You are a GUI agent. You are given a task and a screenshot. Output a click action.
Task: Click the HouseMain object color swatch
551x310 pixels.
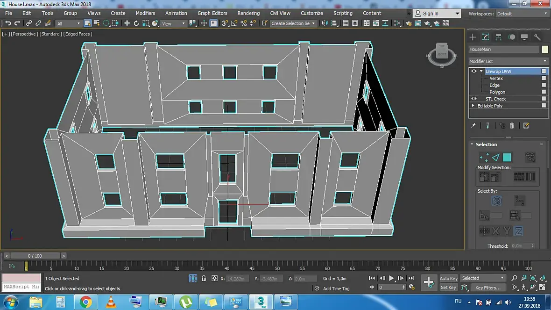(545, 50)
